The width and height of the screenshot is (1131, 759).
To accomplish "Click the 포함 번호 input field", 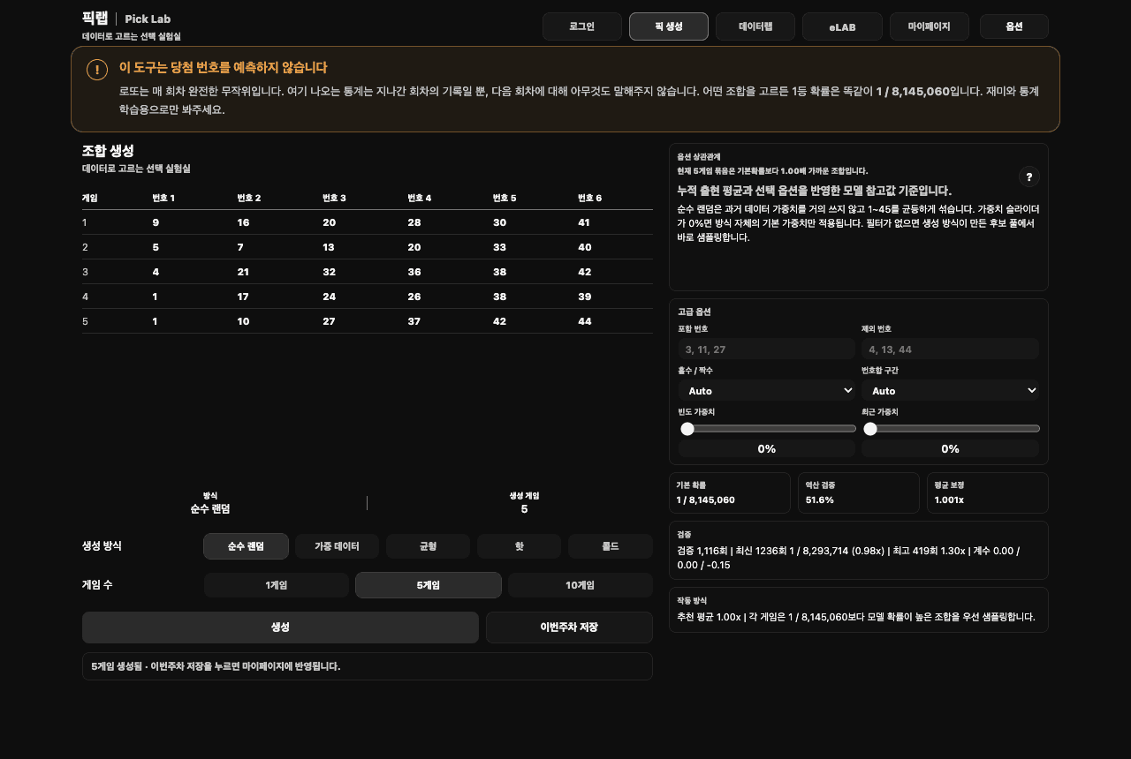I will [x=767, y=349].
